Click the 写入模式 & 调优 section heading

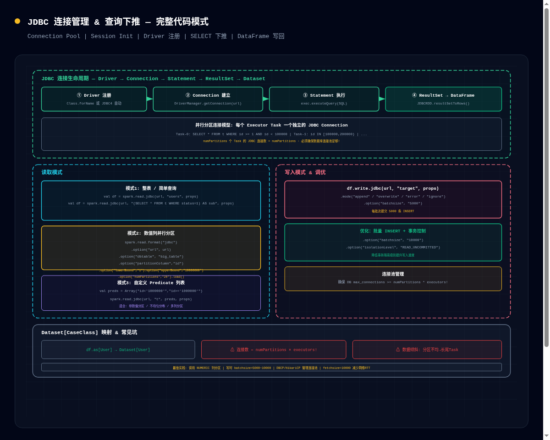[x=305, y=173]
